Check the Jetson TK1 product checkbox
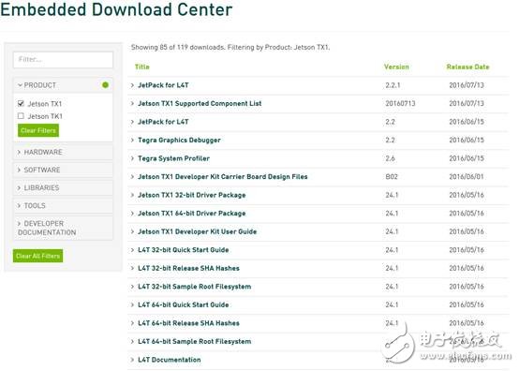The width and height of the screenshot is (519, 371). pos(21,116)
